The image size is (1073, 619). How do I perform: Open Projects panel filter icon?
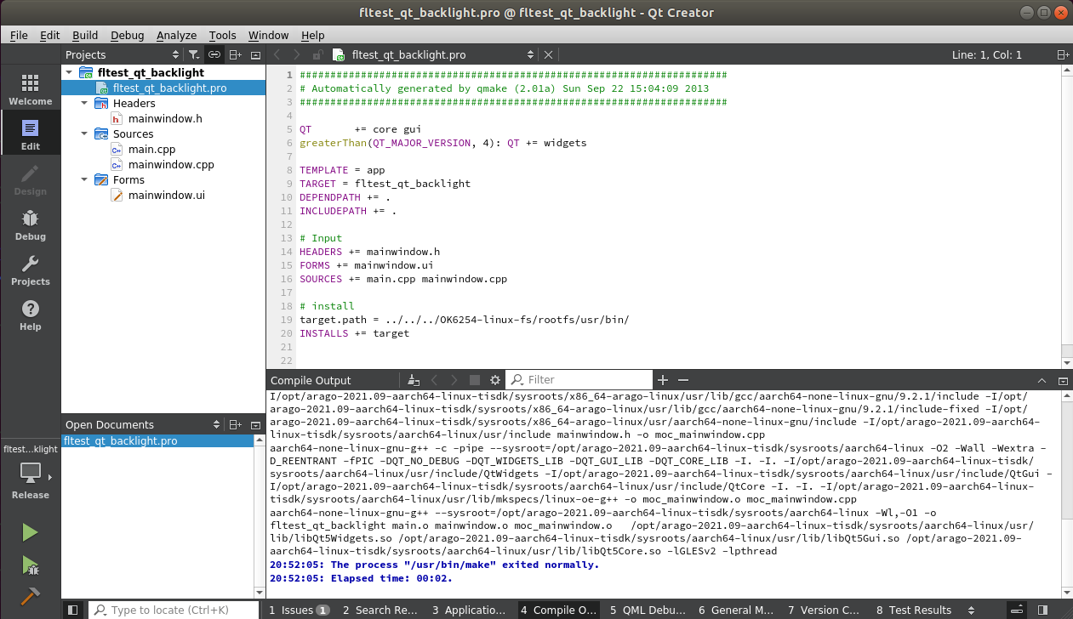tap(194, 54)
